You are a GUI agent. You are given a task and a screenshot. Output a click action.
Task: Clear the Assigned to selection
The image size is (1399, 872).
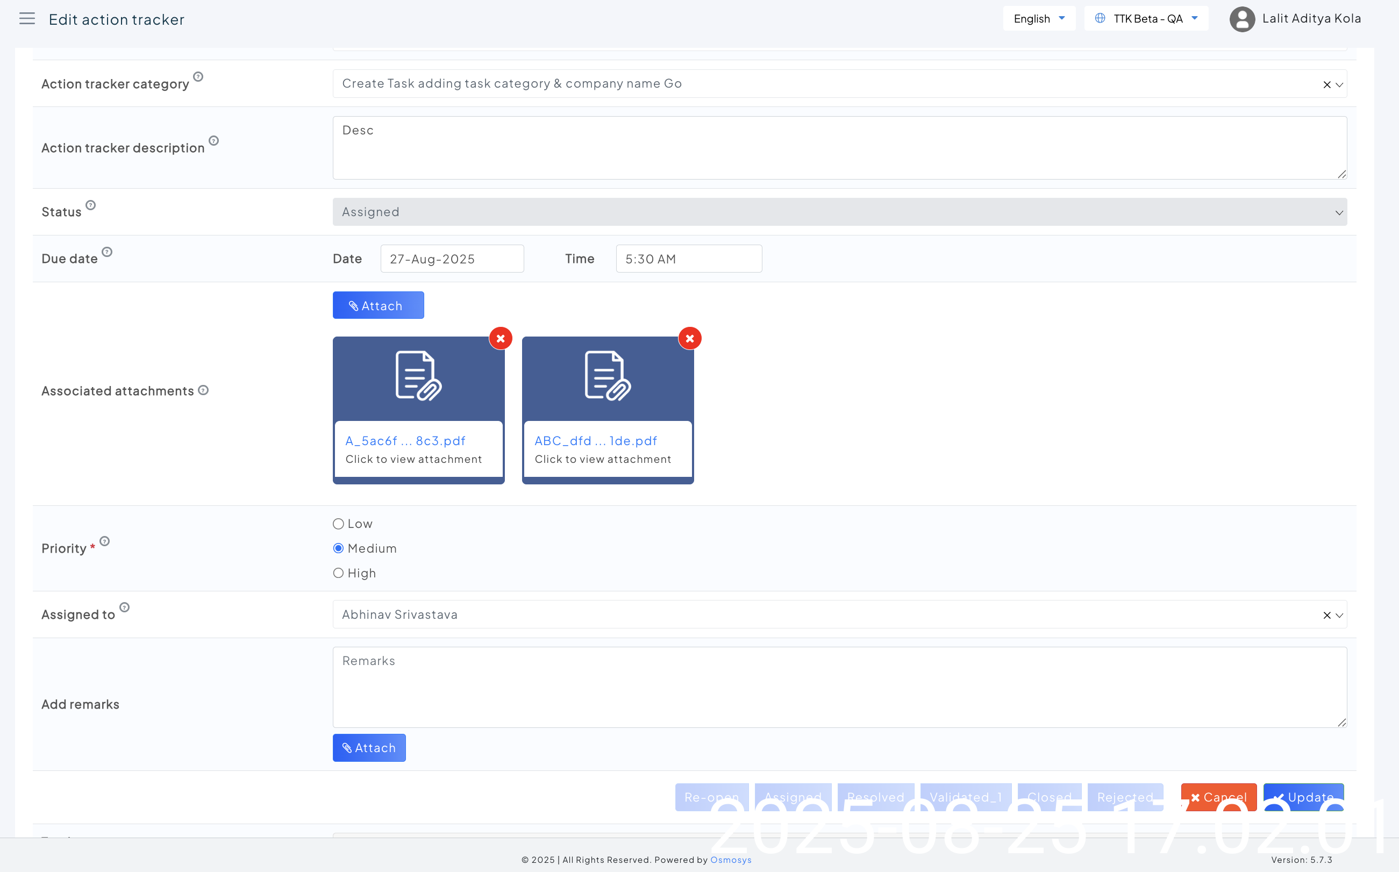click(x=1326, y=616)
